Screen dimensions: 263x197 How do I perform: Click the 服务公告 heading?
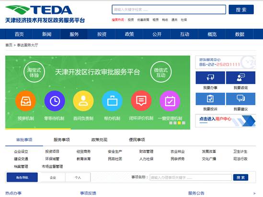[x=196, y=193]
